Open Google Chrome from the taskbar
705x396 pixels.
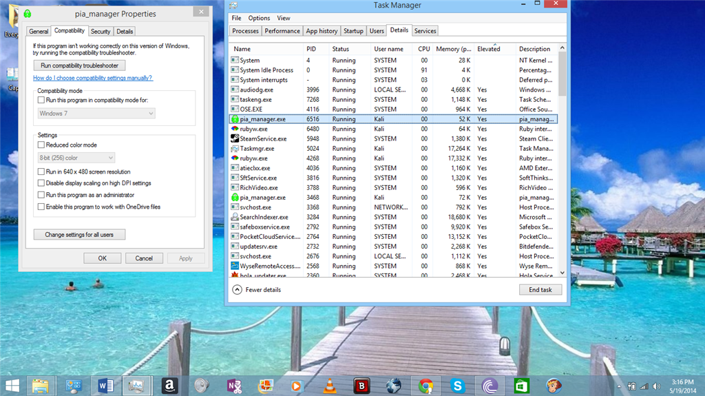click(x=425, y=386)
